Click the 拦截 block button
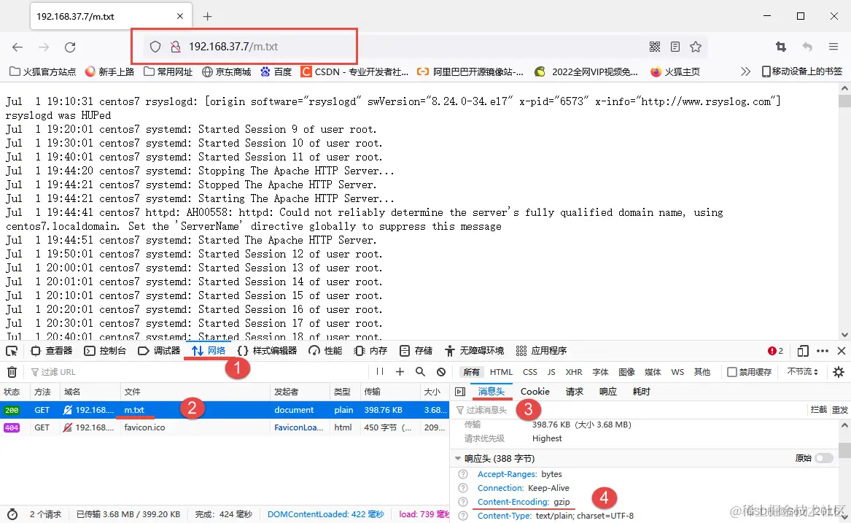 point(818,409)
